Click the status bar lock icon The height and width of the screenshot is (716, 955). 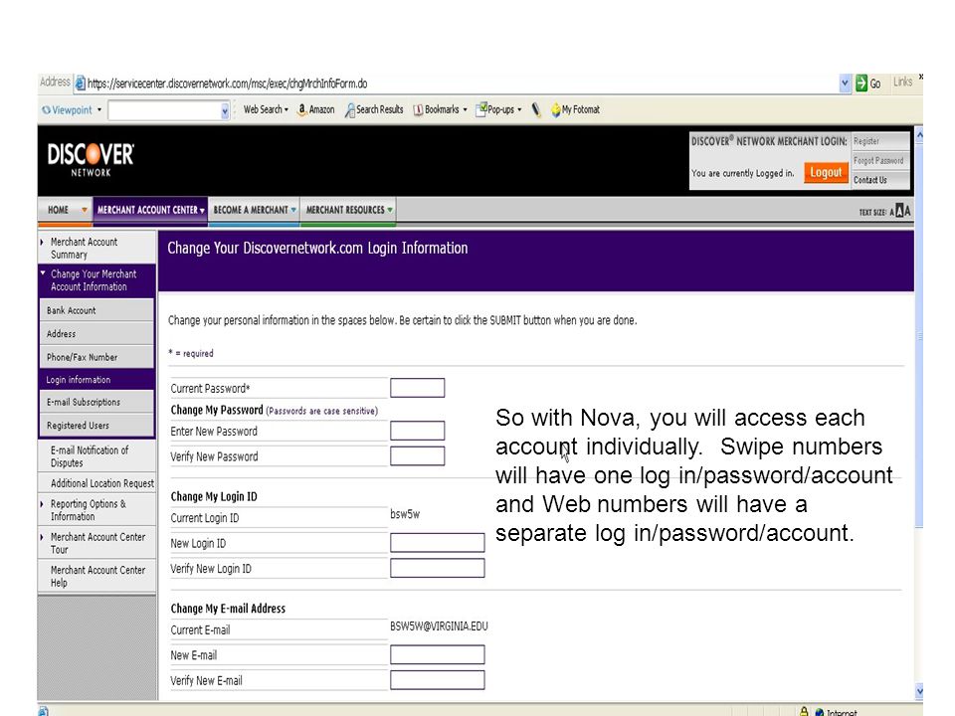(x=804, y=711)
